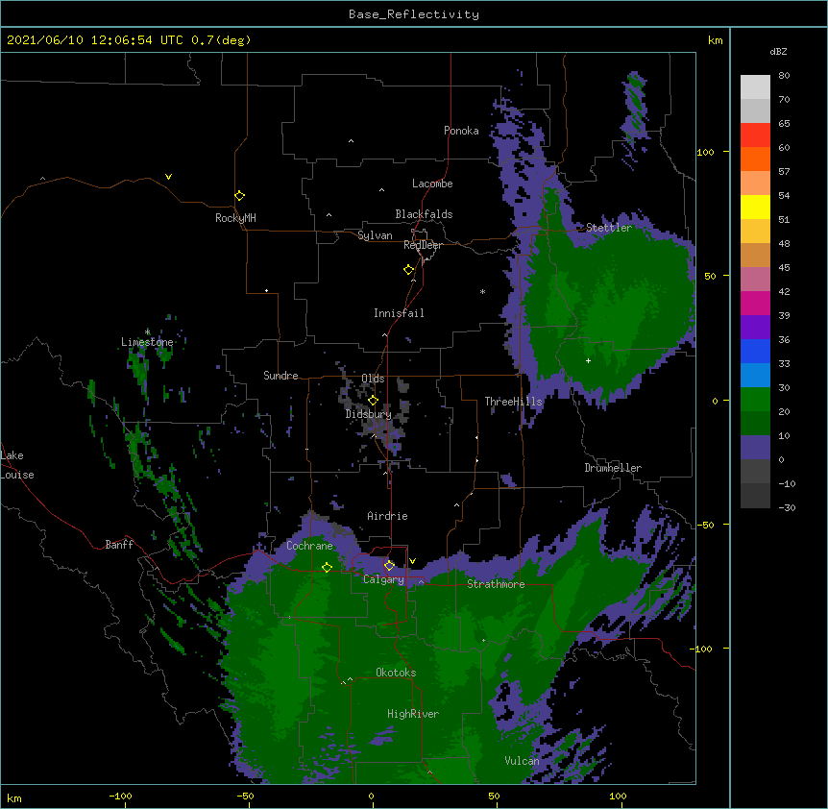Click the Stettler town label
Image resolution: width=828 pixels, height=809 pixels.
[609, 228]
